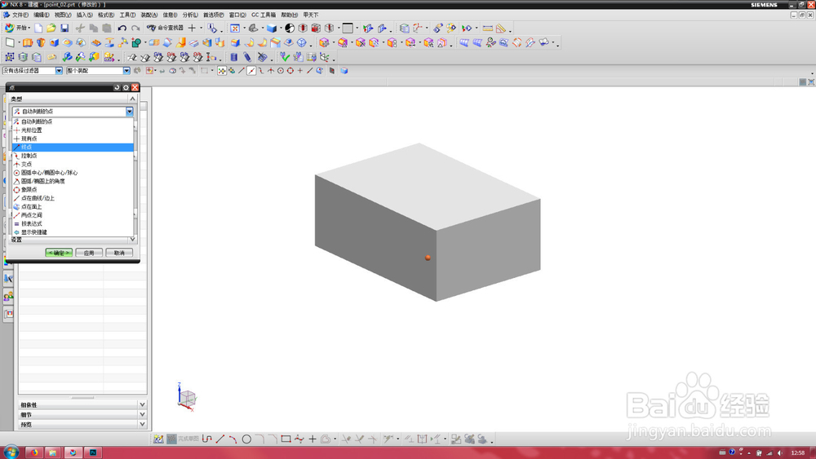Select 象限点 in type list
The height and width of the screenshot is (459, 816).
pos(73,190)
